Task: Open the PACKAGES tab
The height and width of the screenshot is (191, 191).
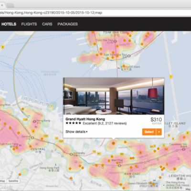Action: click(68, 24)
